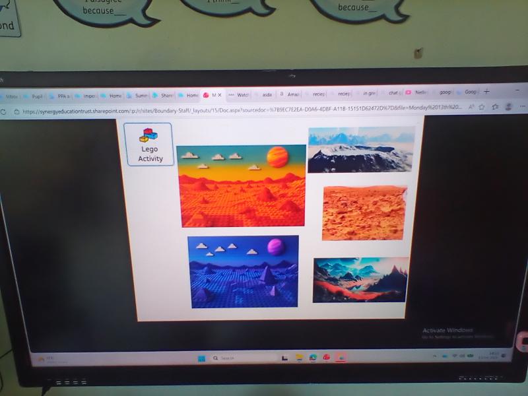Open Task View from the taskbar
The width and height of the screenshot is (528, 396).
coord(284,358)
